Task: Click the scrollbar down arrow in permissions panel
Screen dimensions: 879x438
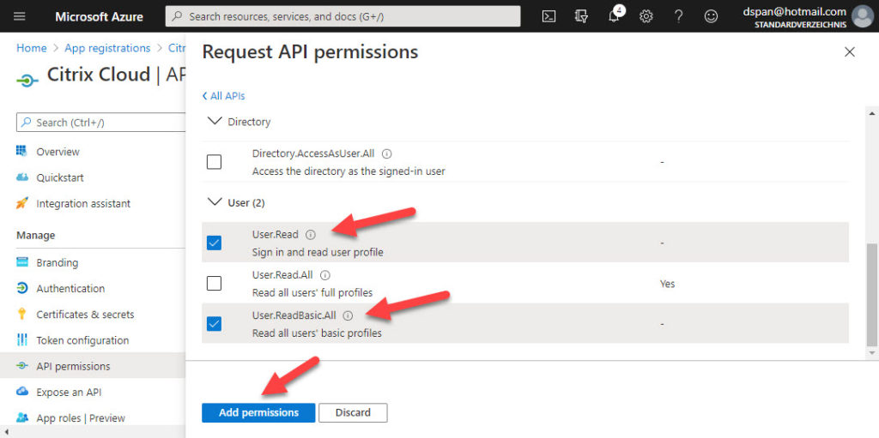Action: (x=871, y=353)
